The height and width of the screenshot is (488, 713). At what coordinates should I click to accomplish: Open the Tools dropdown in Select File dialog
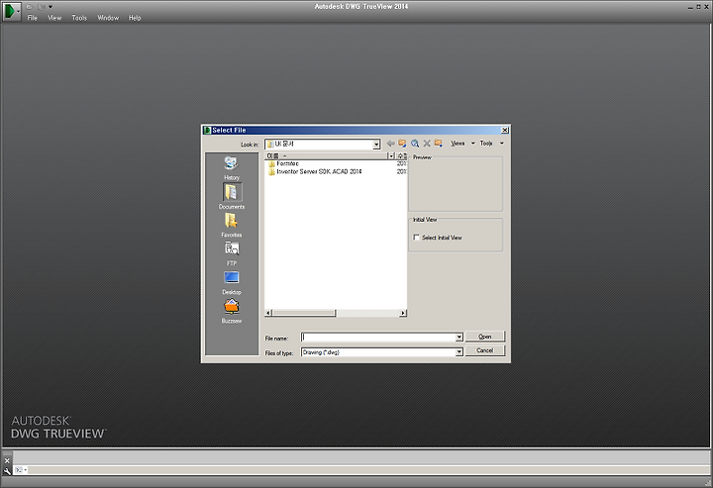[491, 144]
